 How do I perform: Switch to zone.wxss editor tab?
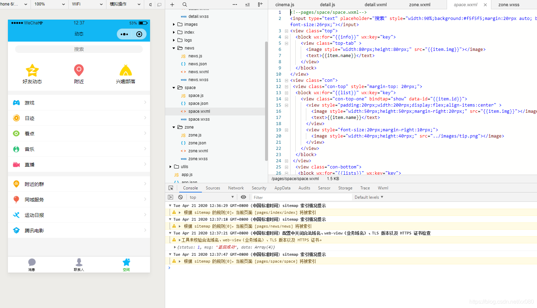point(509,4)
